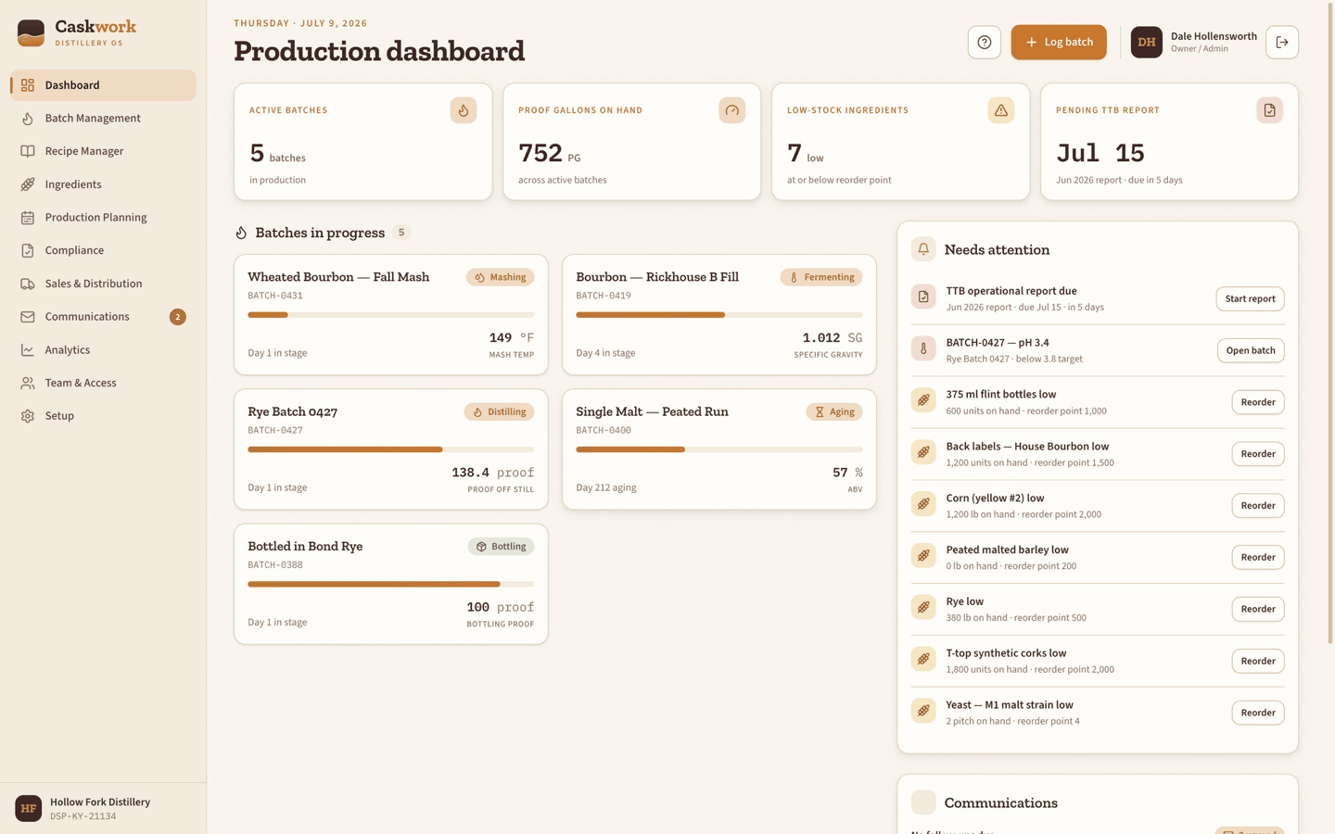Go to Batch Management

(103, 118)
